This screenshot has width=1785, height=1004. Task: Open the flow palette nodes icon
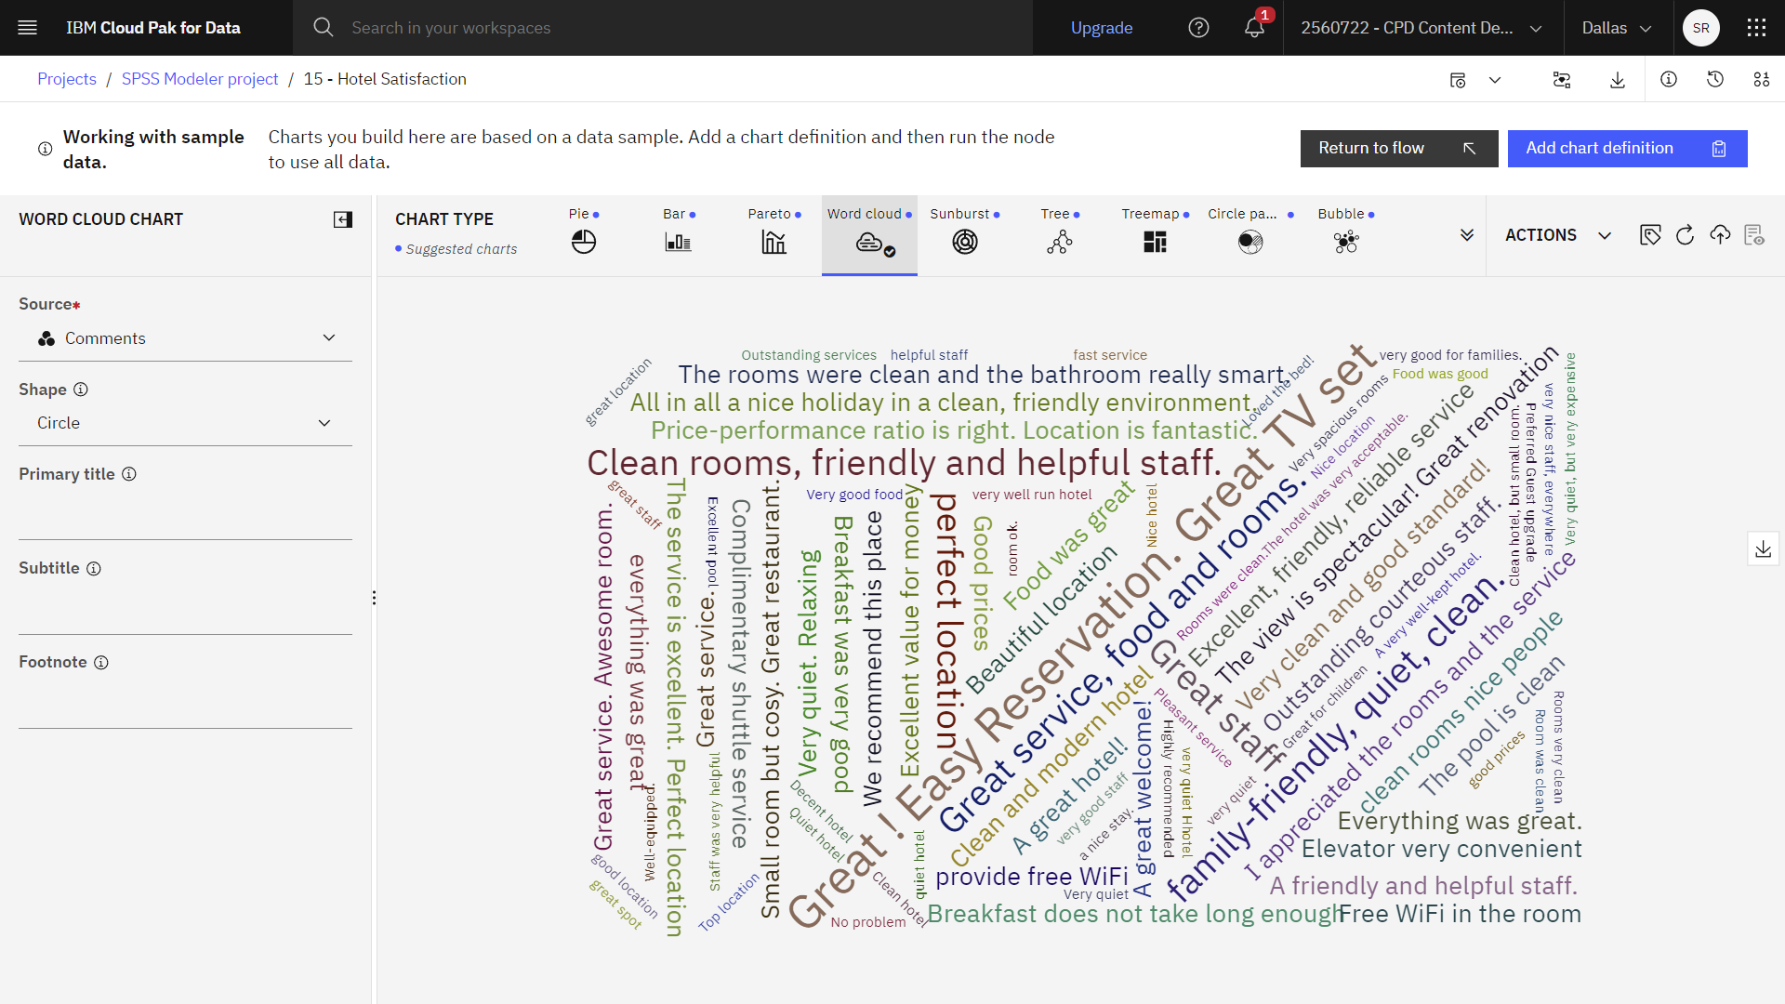tap(1762, 80)
